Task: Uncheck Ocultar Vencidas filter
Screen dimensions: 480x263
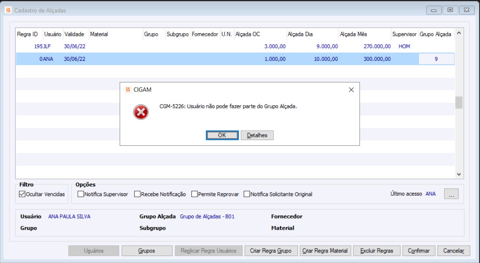Action: (x=22, y=194)
